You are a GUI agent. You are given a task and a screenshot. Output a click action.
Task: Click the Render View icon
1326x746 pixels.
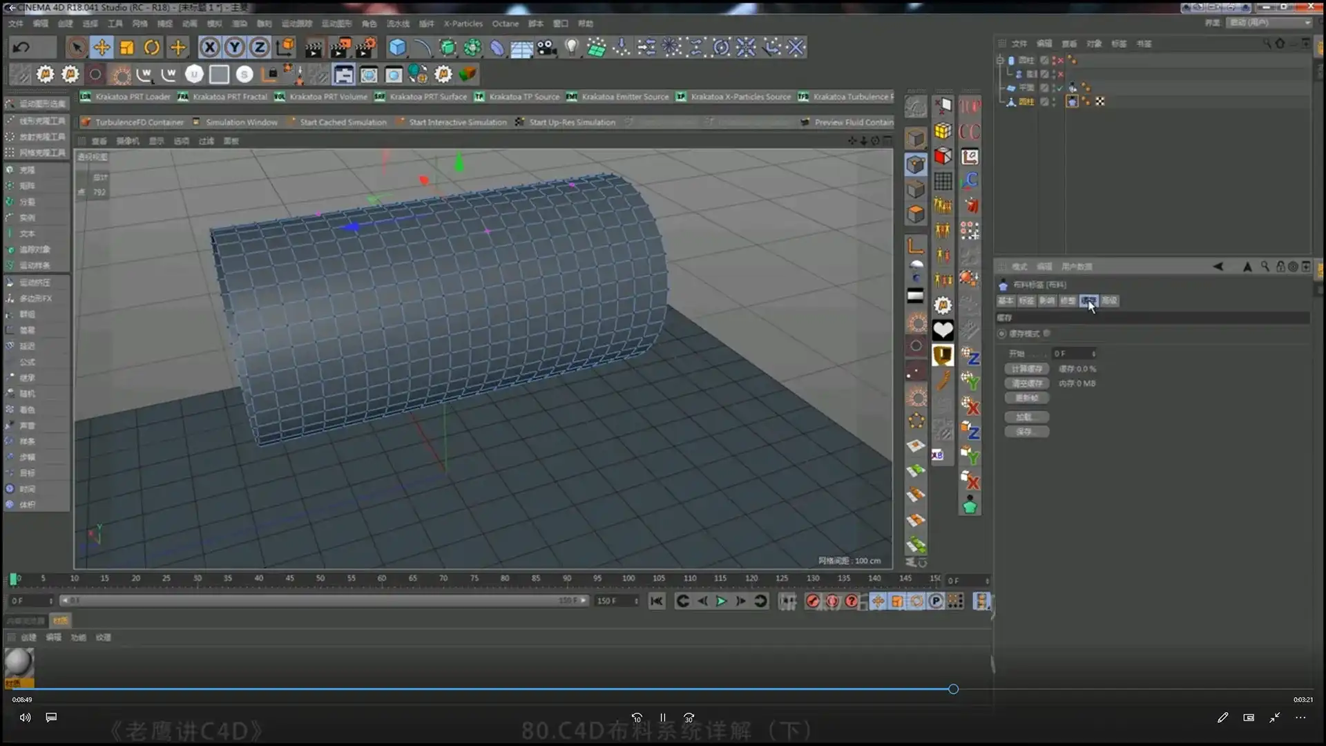pos(314,47)
